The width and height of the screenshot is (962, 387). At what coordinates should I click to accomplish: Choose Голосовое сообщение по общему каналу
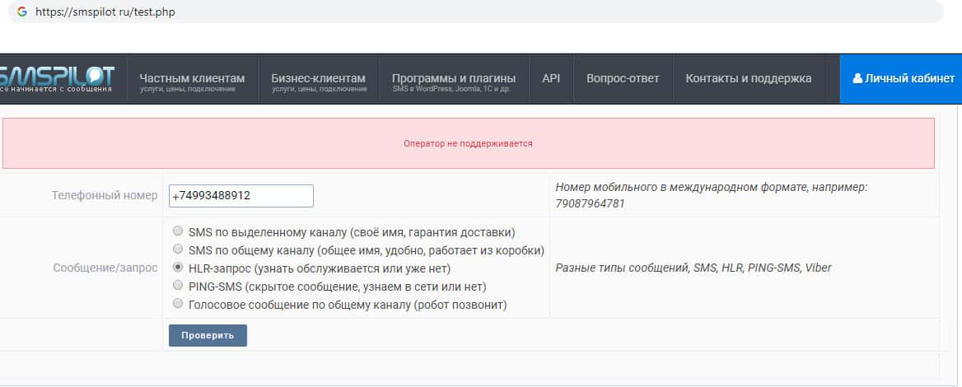click(x=178, y=304)
